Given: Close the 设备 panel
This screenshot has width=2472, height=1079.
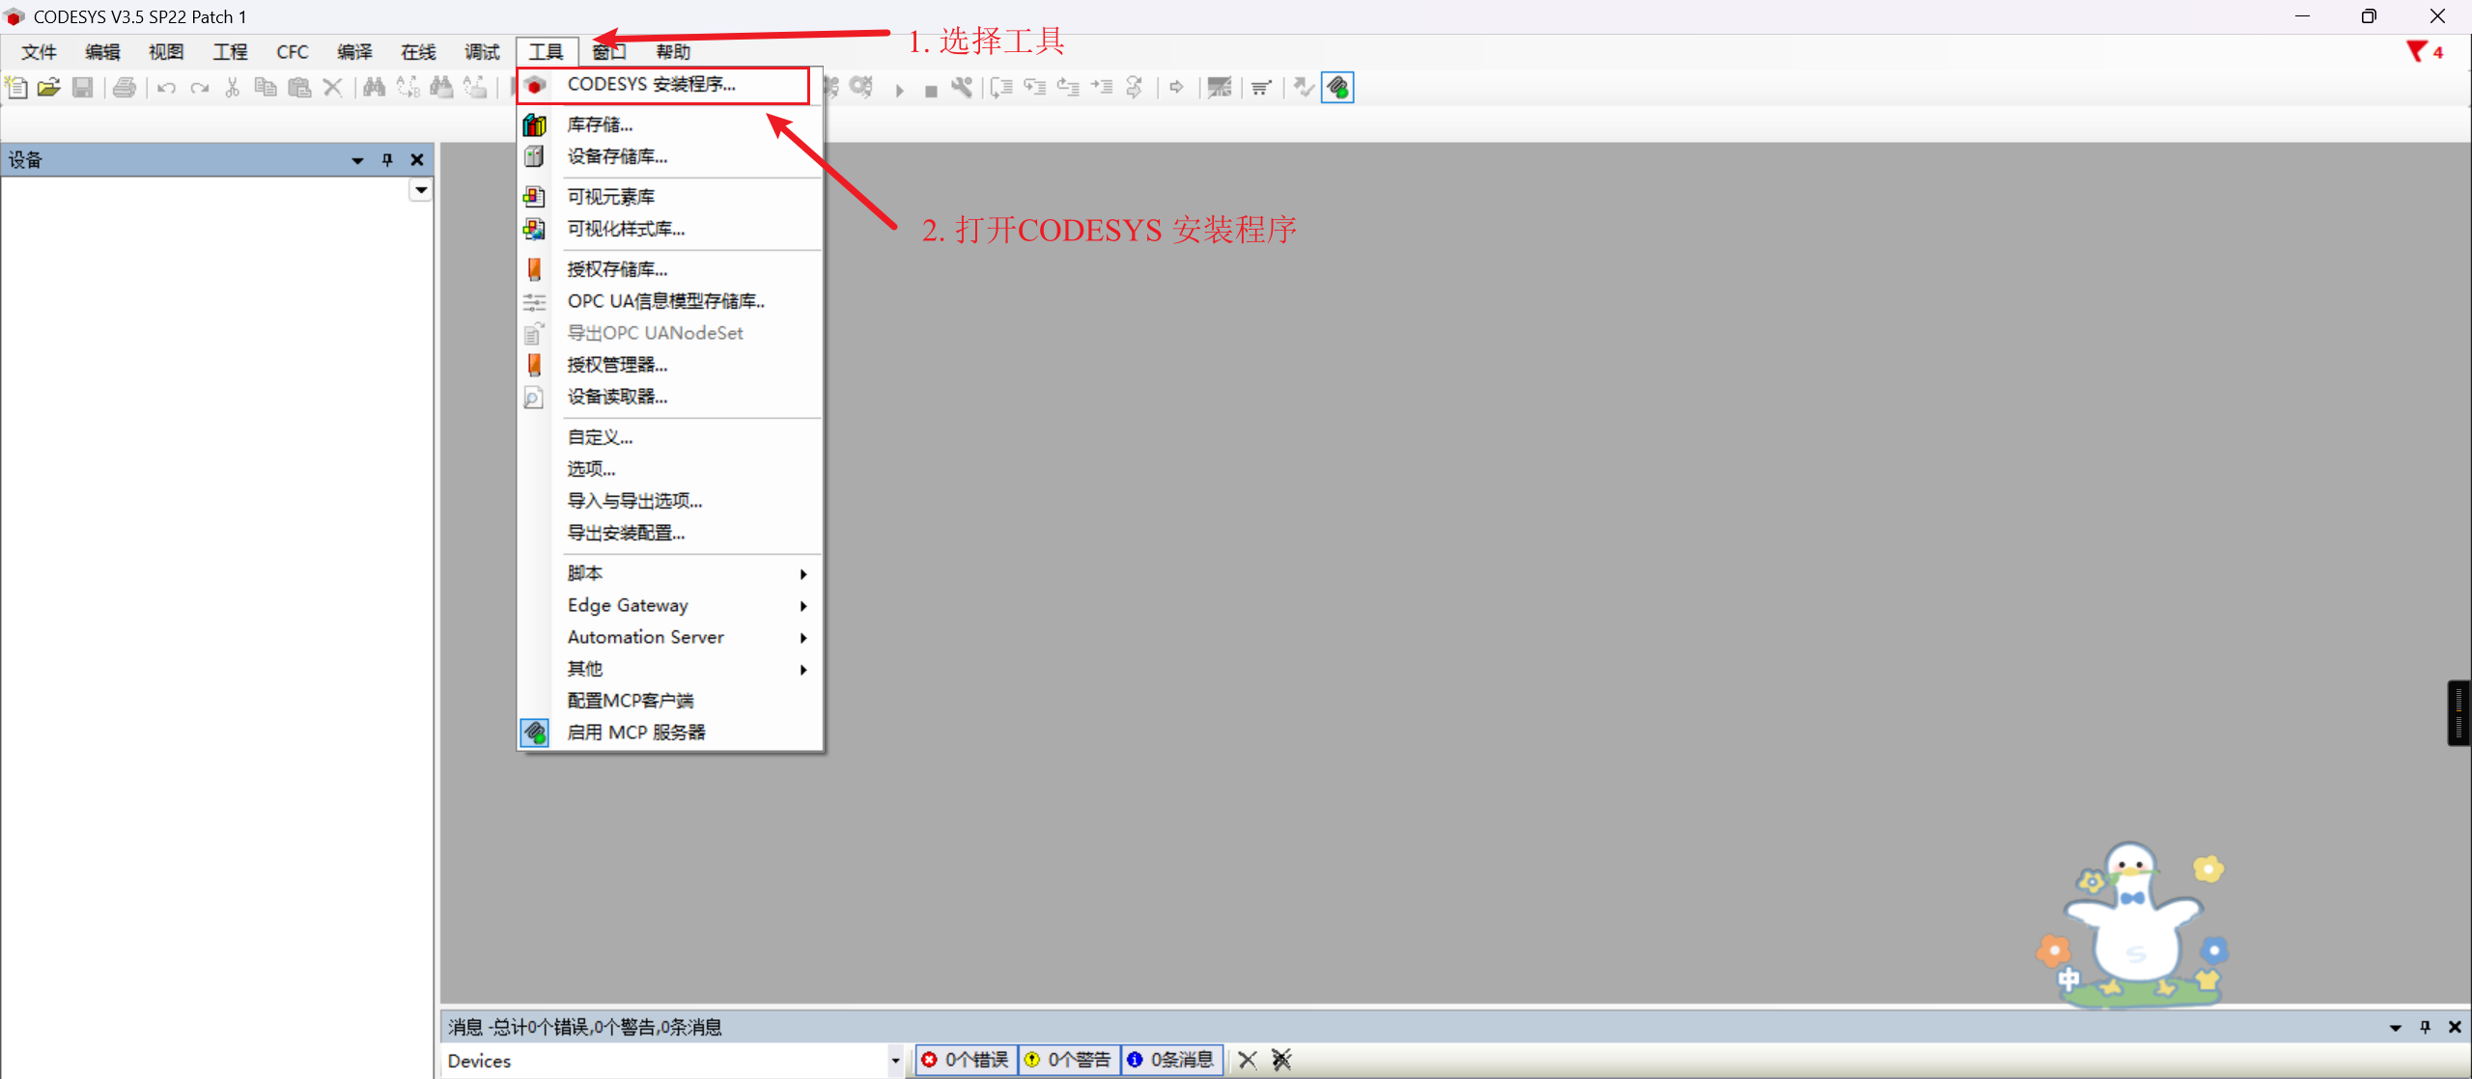Looking at the screenshot, I should [417, 159].
